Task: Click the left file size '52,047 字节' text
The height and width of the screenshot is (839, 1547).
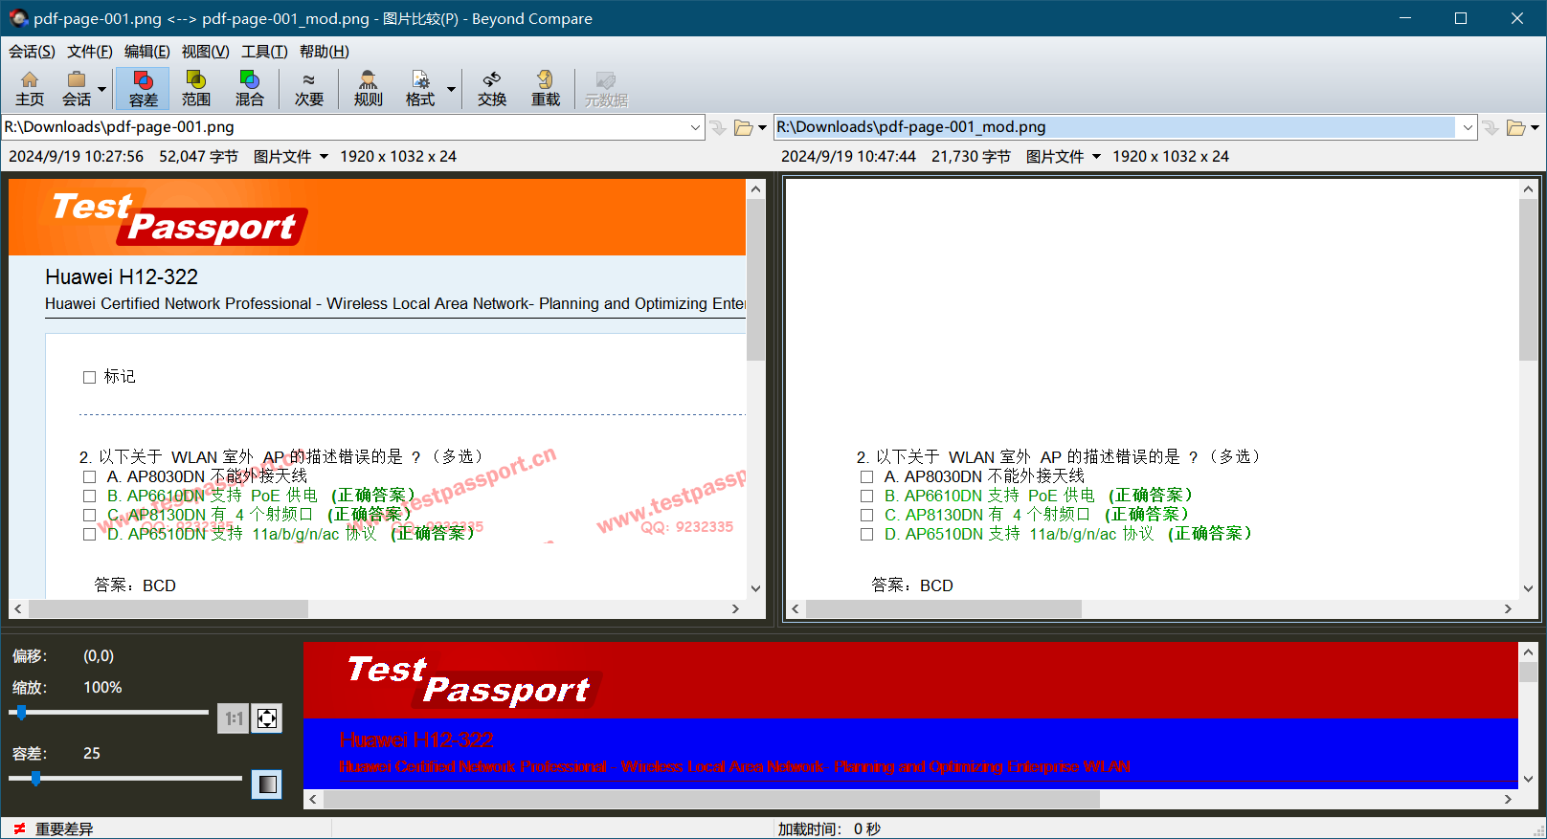Action: point(198,156)
